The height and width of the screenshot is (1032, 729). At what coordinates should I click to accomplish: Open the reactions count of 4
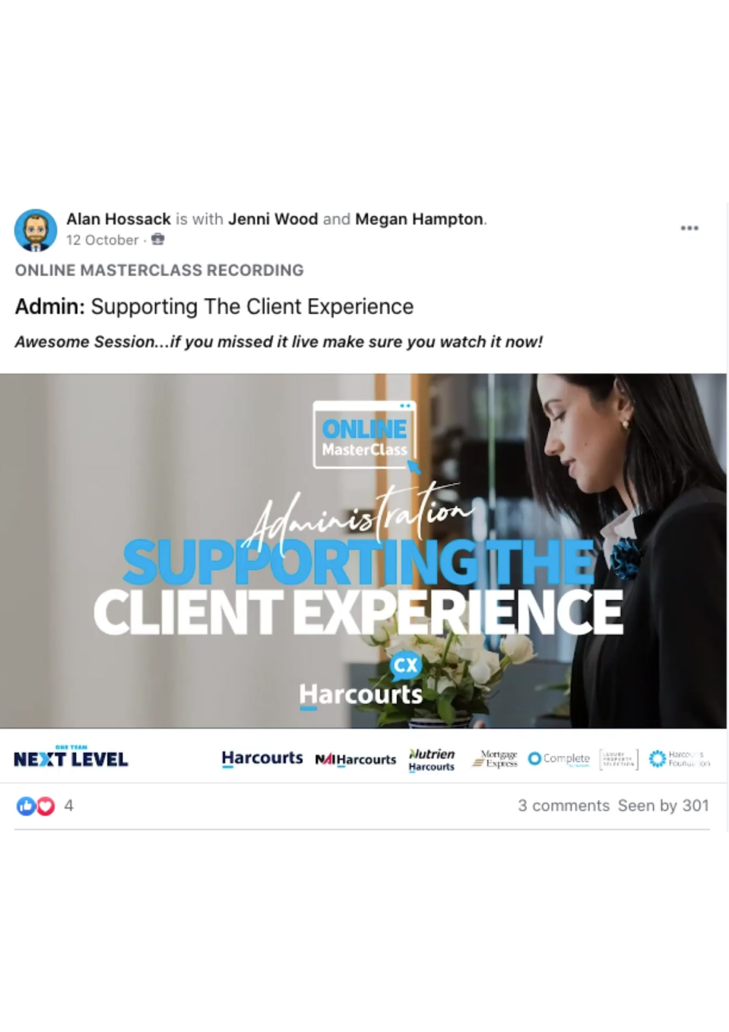[x=69, y=806]
